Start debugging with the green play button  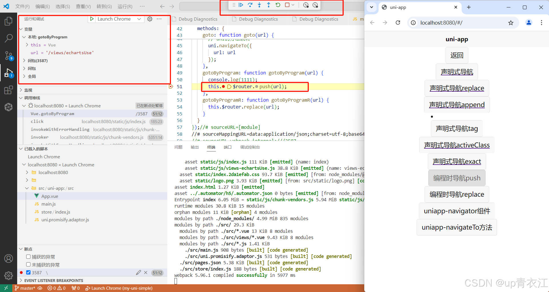tap(92, 19)
